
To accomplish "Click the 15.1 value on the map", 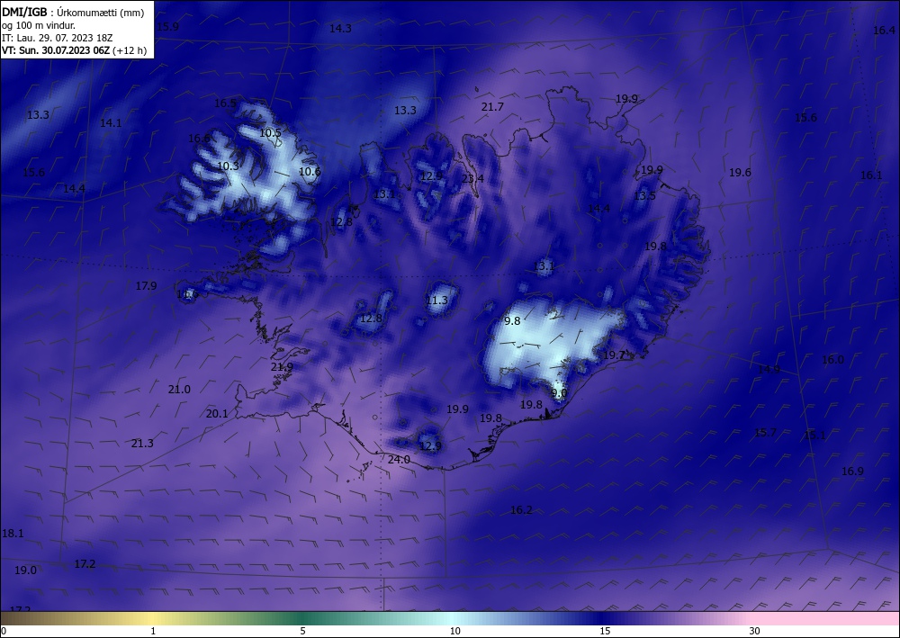I will click(814, 435).
